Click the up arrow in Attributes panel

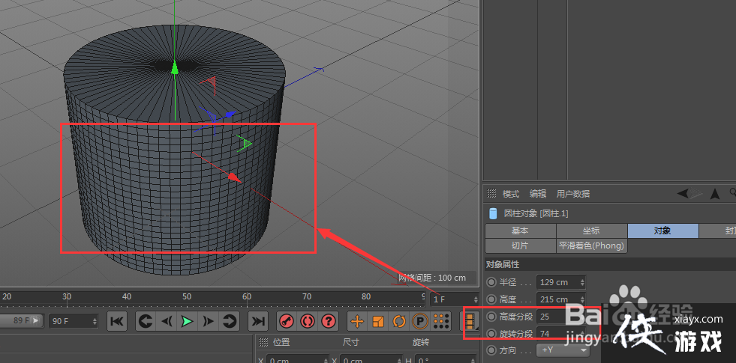click(715, 193)
